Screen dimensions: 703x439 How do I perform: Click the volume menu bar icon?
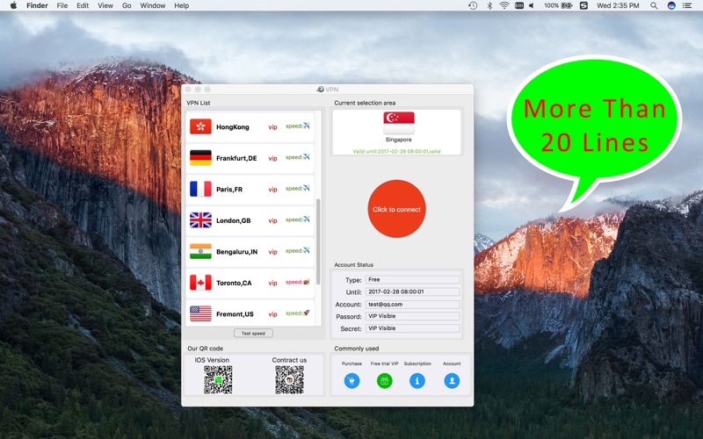click(532, 5)
